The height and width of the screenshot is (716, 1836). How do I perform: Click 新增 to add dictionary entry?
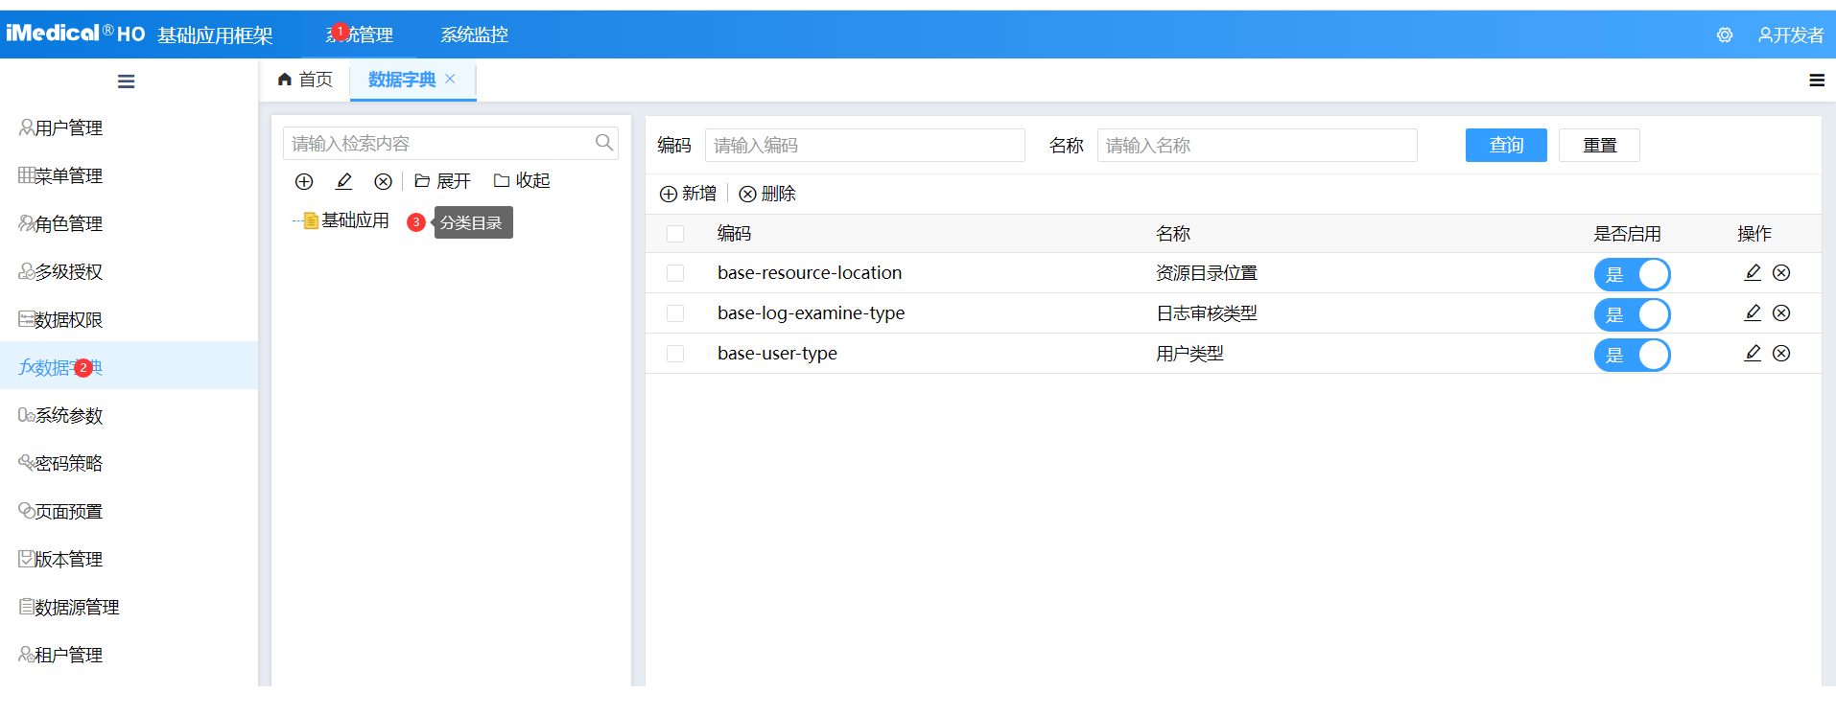(x=688, y=194)
